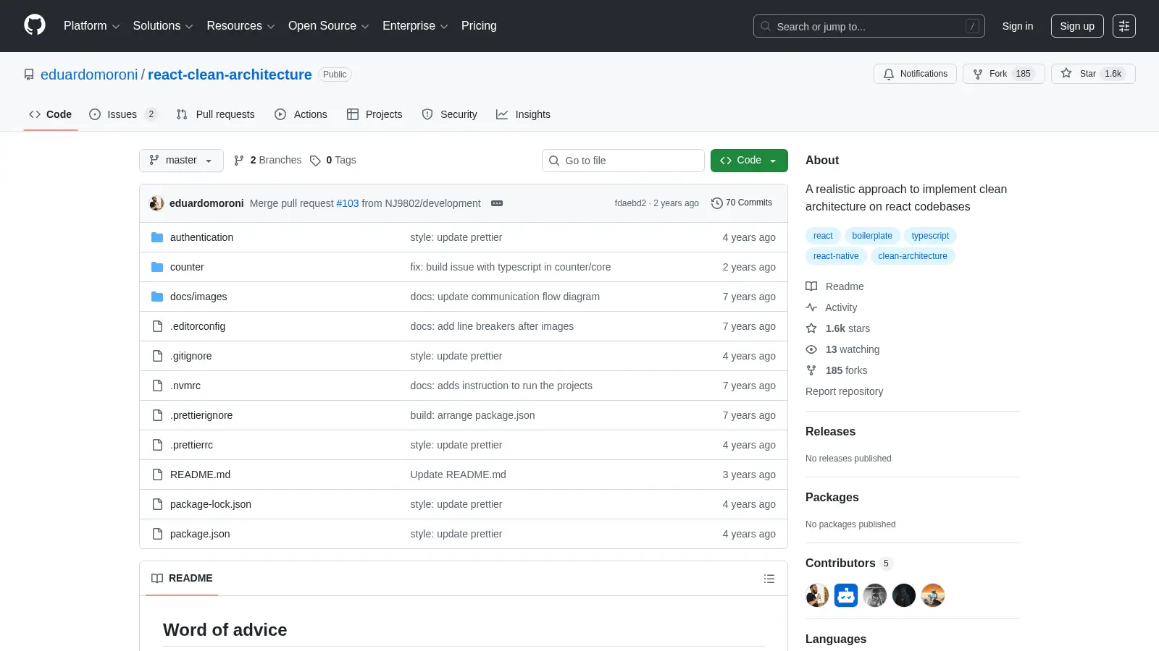Click the GitHub logo icon

35,25
